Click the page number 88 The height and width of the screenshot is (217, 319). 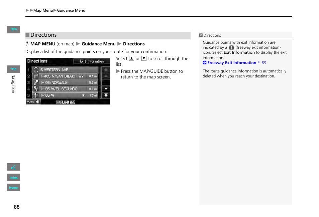(x=17, y=207)
